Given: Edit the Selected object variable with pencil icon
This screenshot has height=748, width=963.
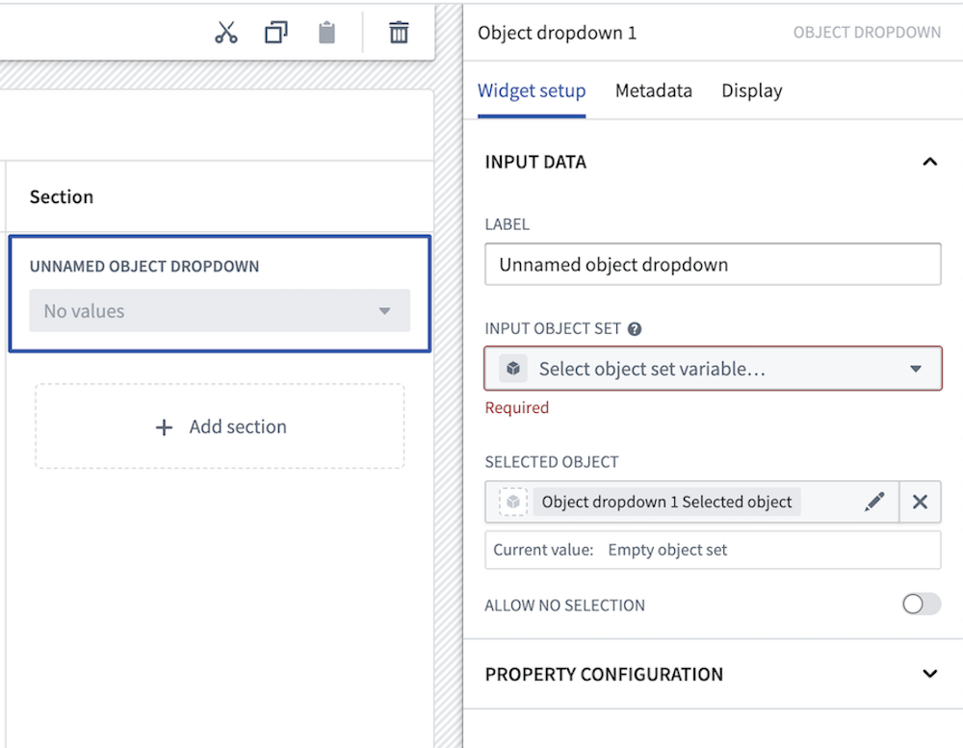Looking at the screenshot, I should [x=874, y=502].
